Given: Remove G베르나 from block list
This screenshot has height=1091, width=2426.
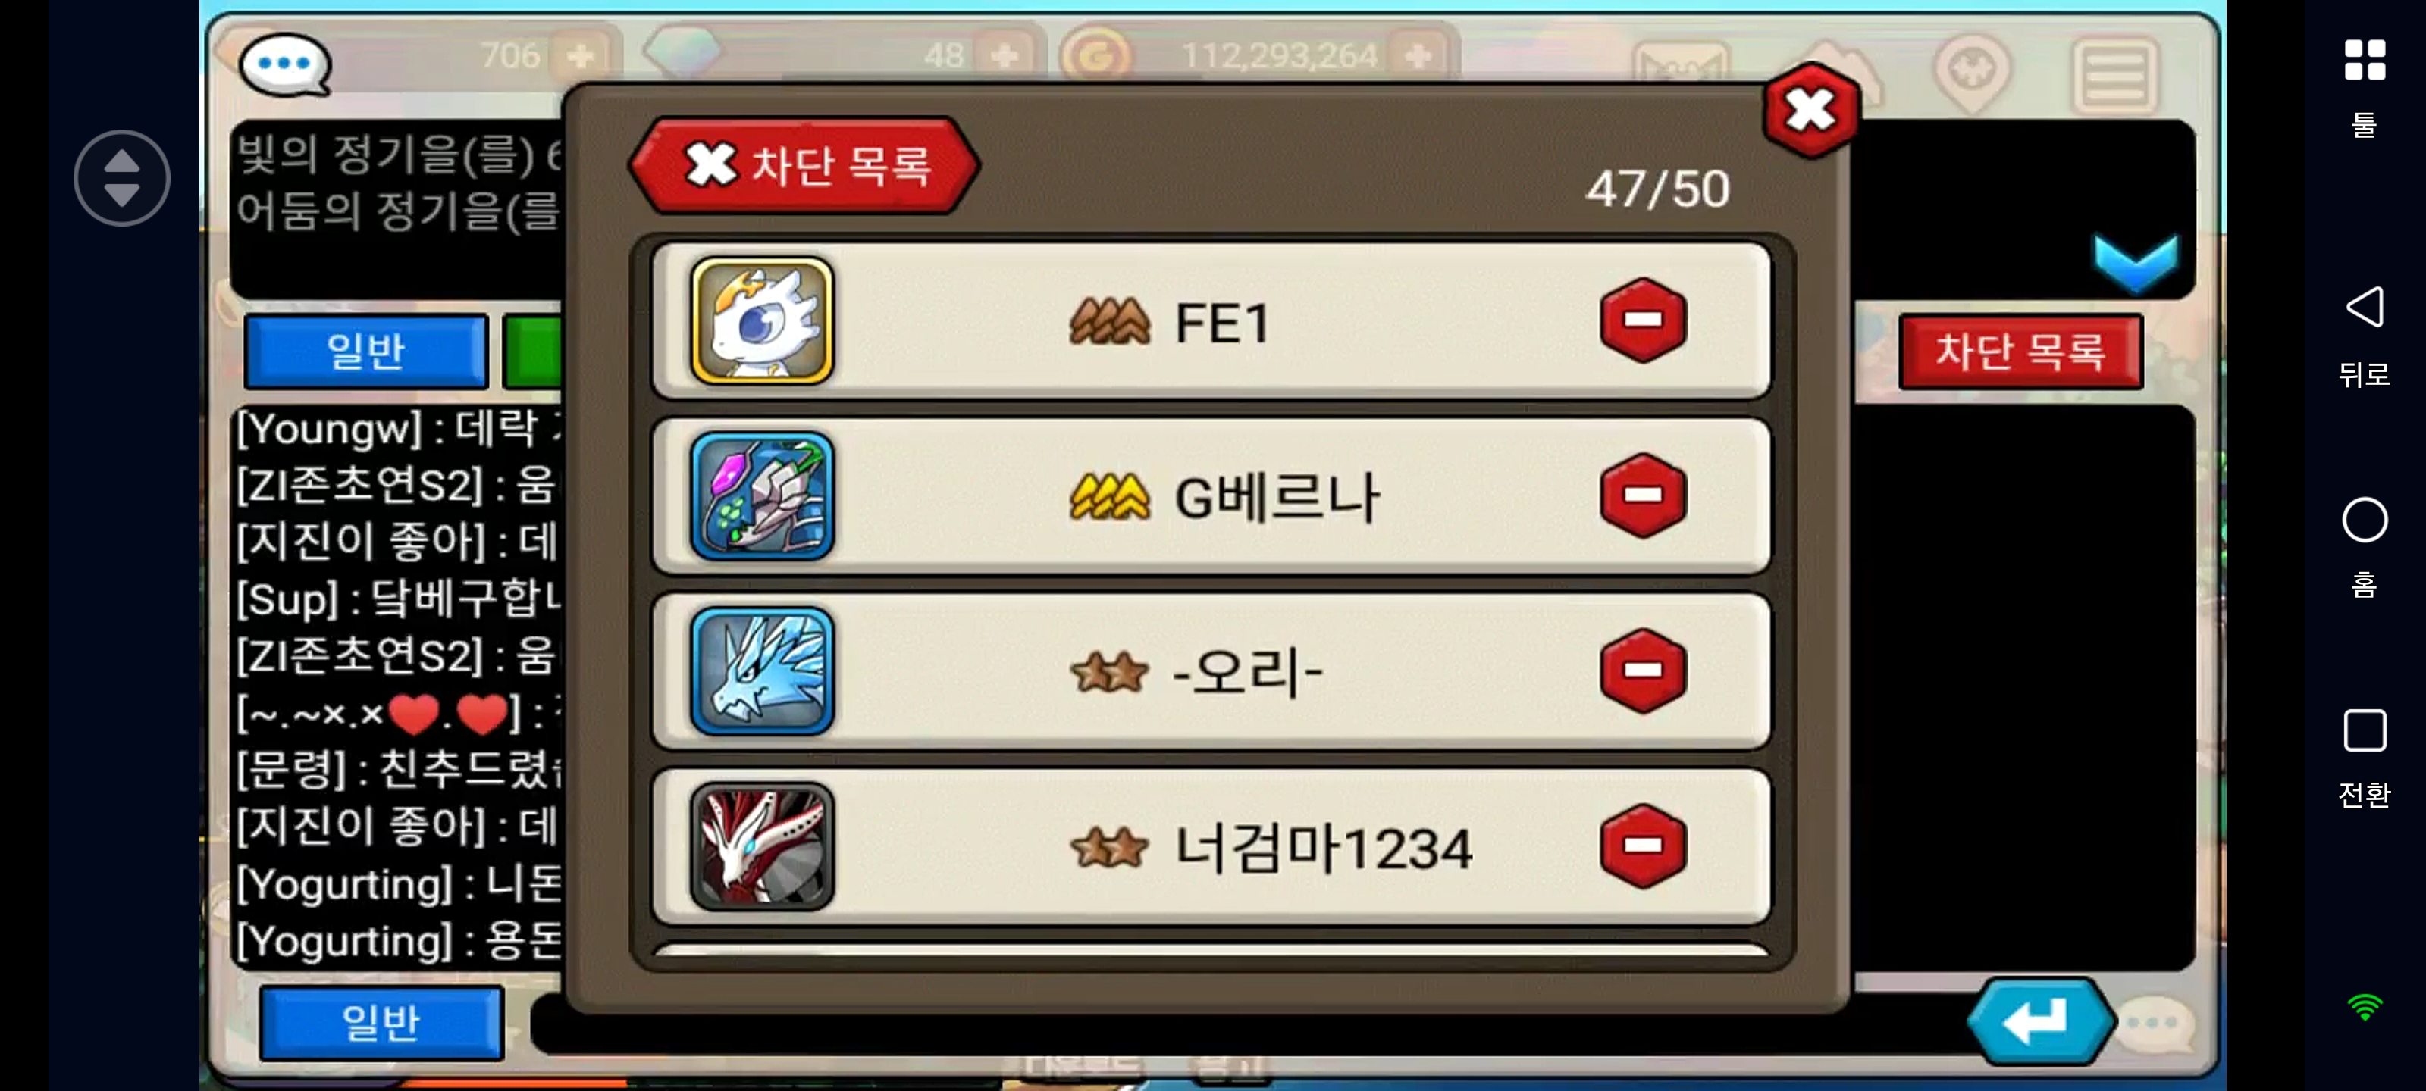Looking at the screenshot, I should click(1642, 495).
